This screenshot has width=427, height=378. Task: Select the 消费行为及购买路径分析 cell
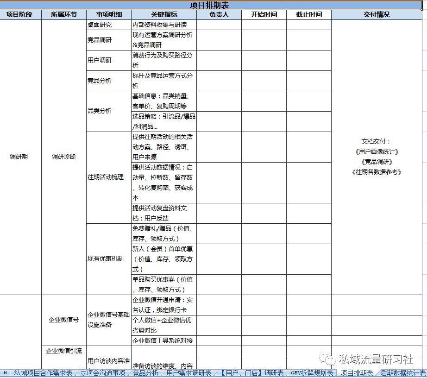pyautogui.click(x=164, y=61)
